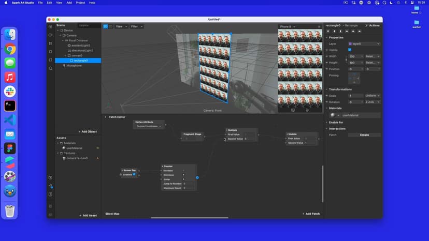This screenshot has width=429, height=241.
Task: Switch to the Layers tab
Action: point(84,25)
